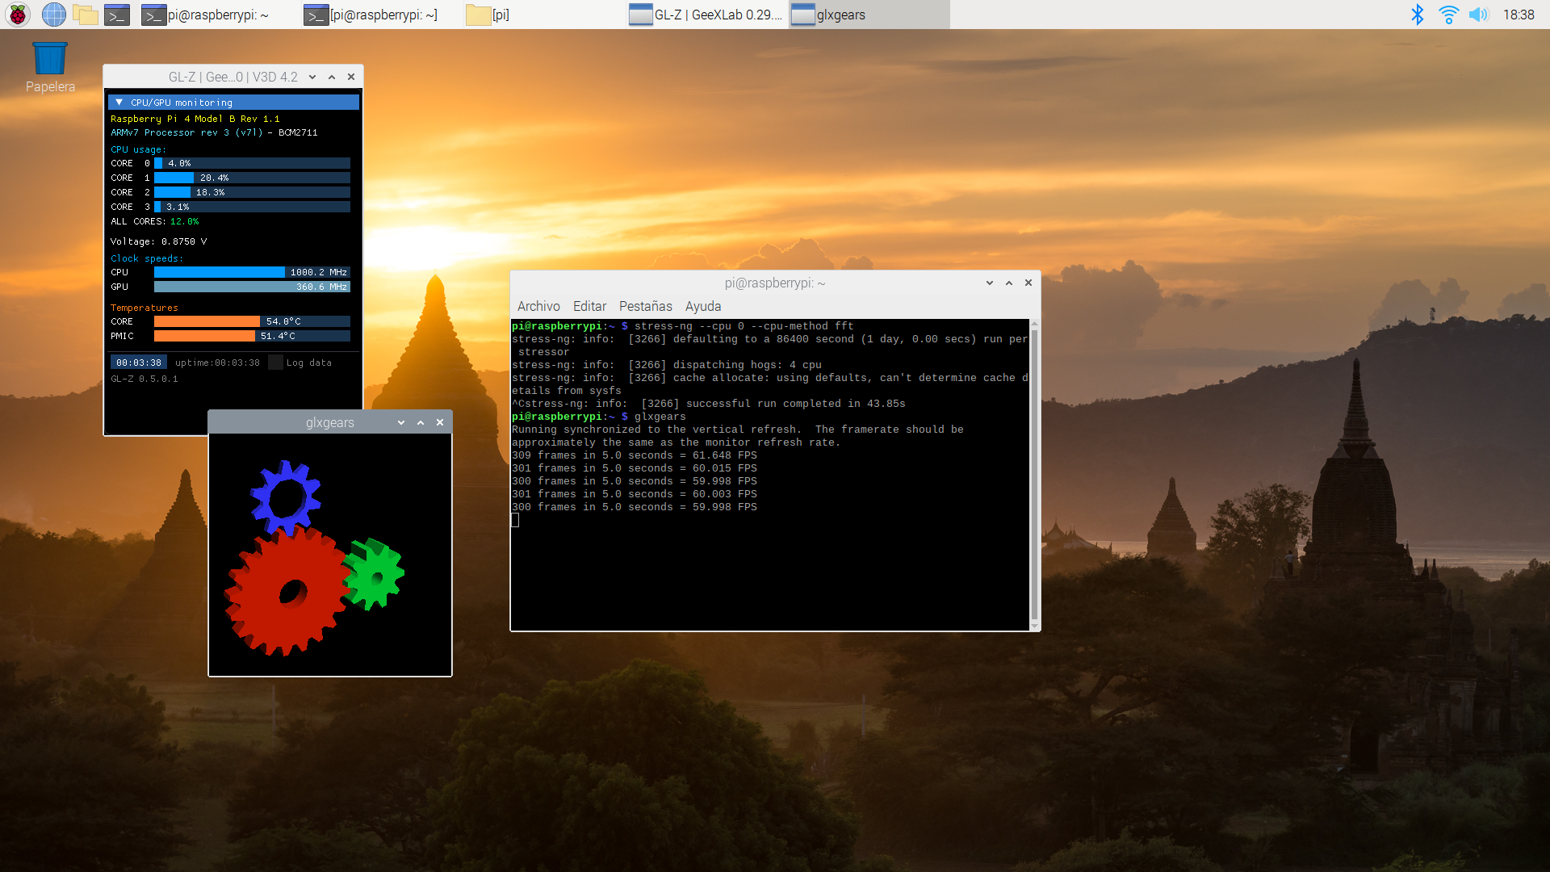Launch terminal from the panel launcher
1550x872 pixels.
coord(117,15)
